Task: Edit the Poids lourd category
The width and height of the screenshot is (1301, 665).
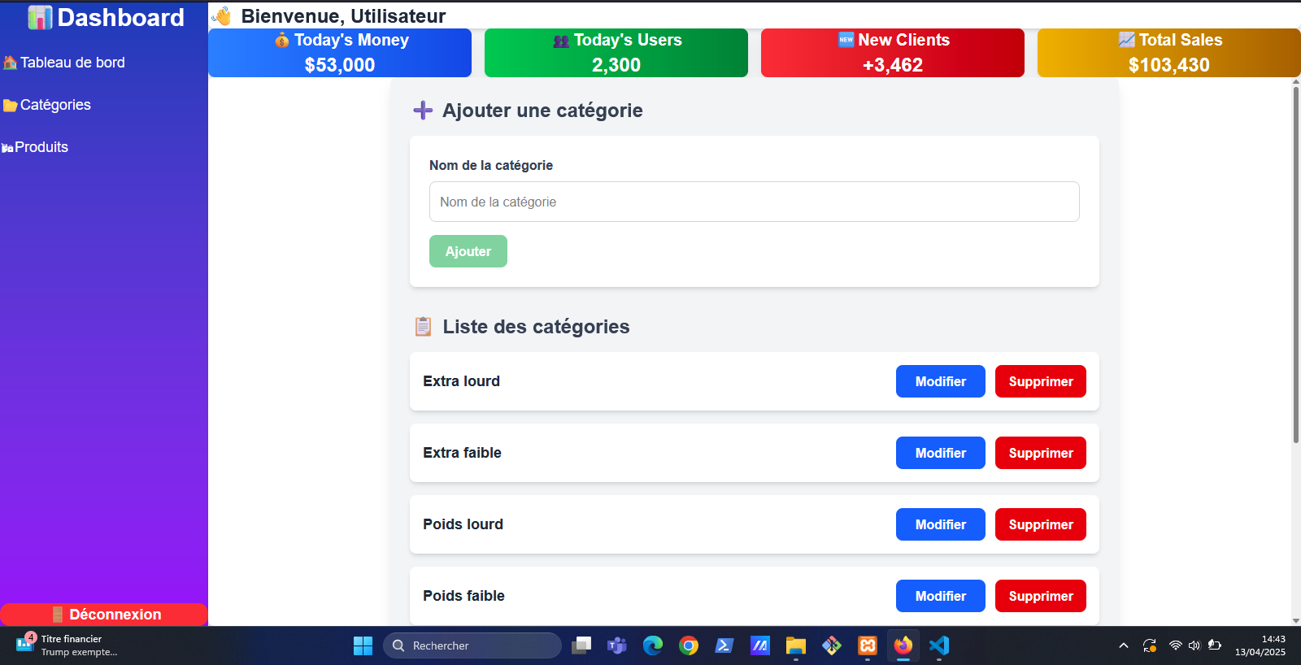Action: point(941,524)
